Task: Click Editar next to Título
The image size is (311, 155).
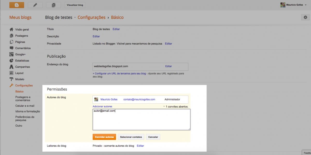Action: click(116, 29)
